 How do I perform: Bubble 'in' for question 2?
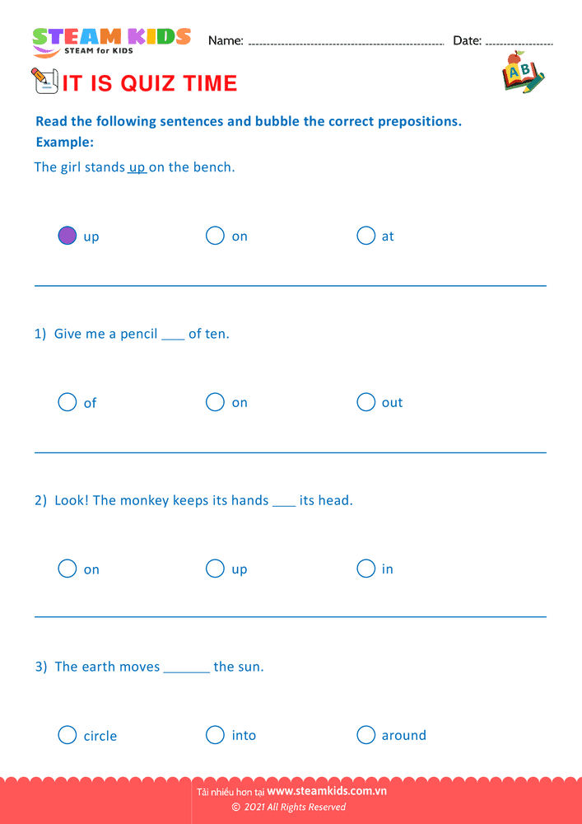(x=366, y=569)
